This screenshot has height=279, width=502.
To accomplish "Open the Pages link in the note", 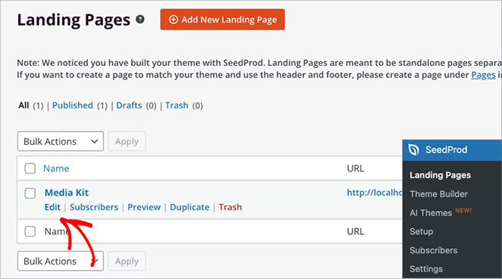I will click(483, 75).
